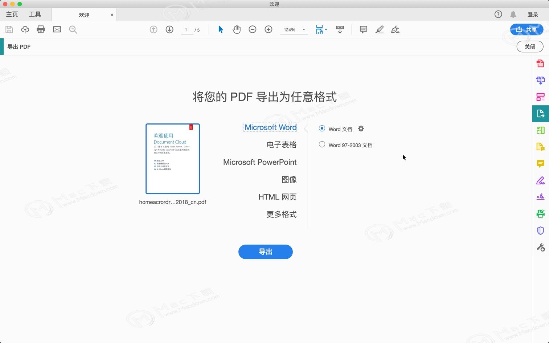549x343 pixels.
Task: Open the yellow Comment sidebar tool
Action: (540, 164)
